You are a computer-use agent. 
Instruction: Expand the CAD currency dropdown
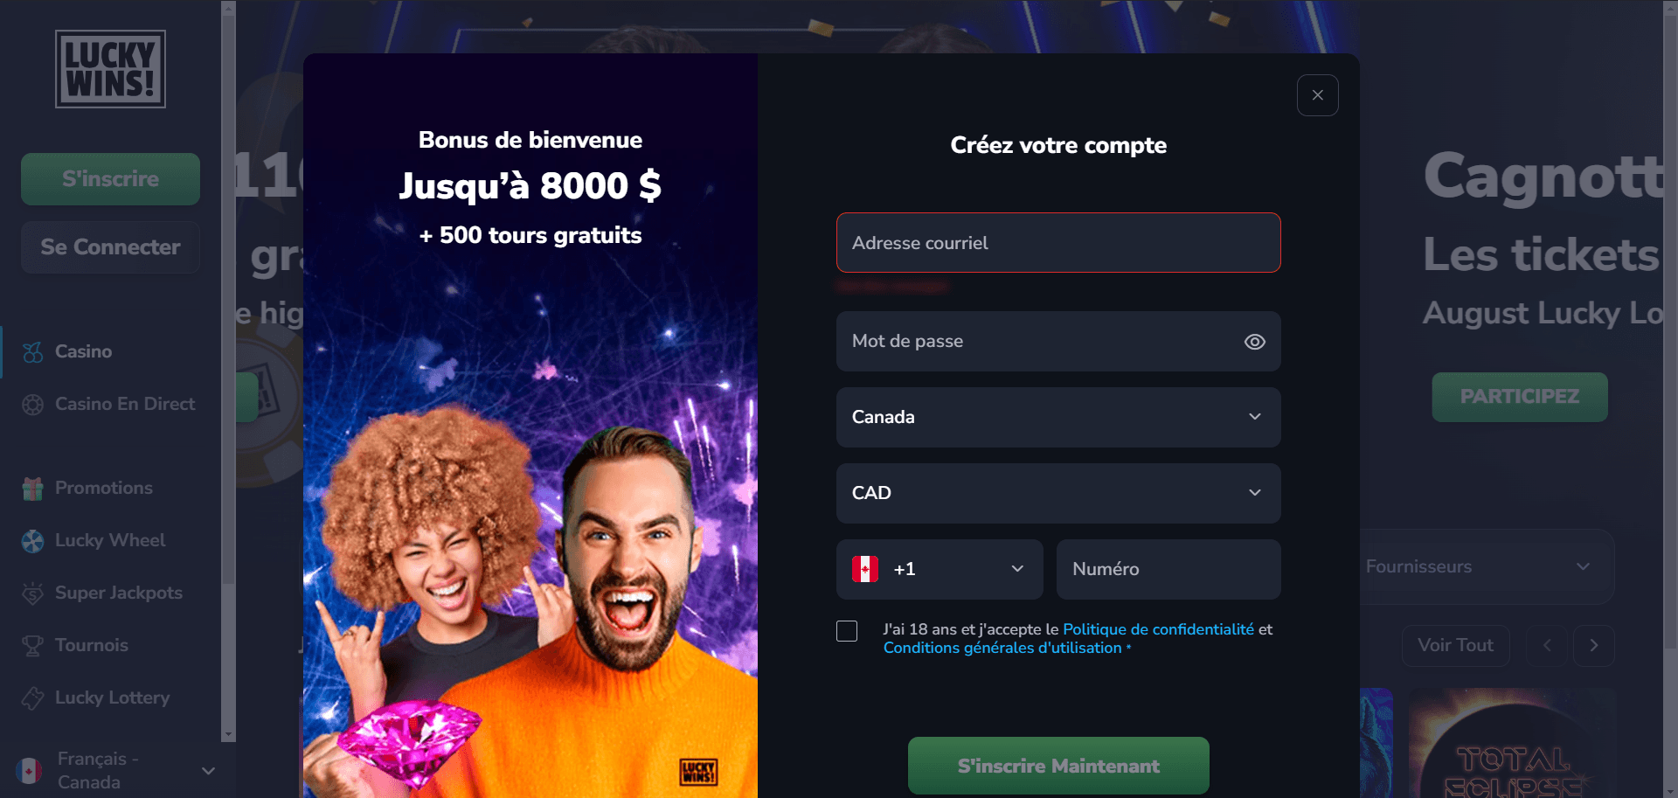click(1058, 493)
